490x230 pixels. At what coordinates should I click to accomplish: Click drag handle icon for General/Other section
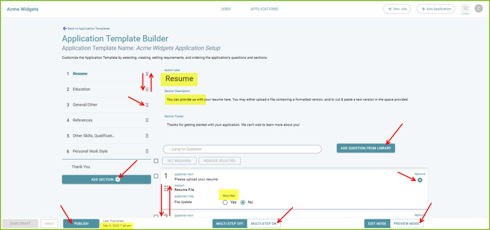point(147,105)
